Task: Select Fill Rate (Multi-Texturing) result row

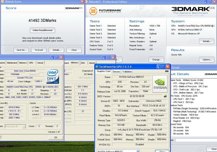Action: click(x=195, y=112)
